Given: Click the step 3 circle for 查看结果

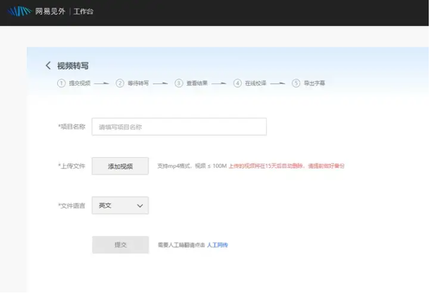Looking at the screenshot, I should coord(179,83).
